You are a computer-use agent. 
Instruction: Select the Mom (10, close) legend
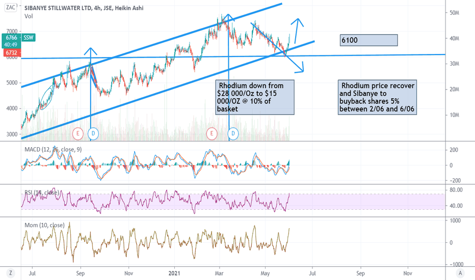tap(44, 225)
